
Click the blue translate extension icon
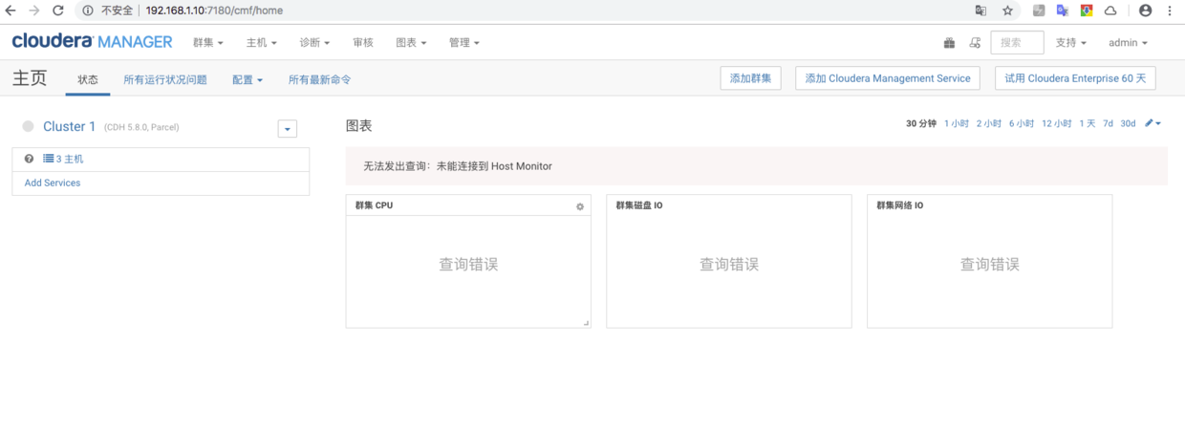pyautogui.click(x=1063, y=11)
